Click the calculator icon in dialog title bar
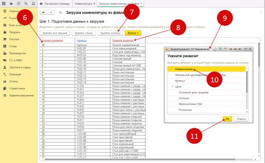Viewport: 265px width, 163px height. point(220,49)
